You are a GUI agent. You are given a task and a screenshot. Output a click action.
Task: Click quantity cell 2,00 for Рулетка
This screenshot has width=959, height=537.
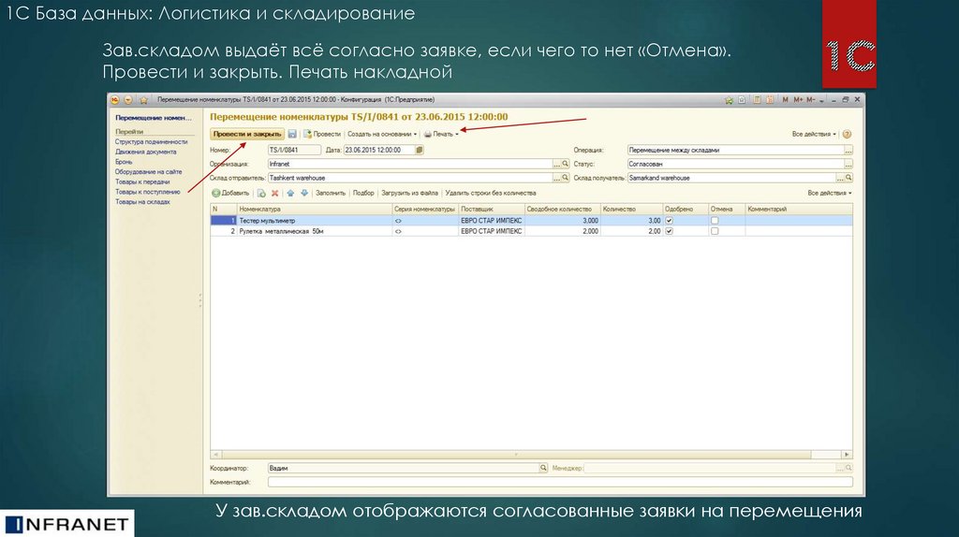[631, 231]
